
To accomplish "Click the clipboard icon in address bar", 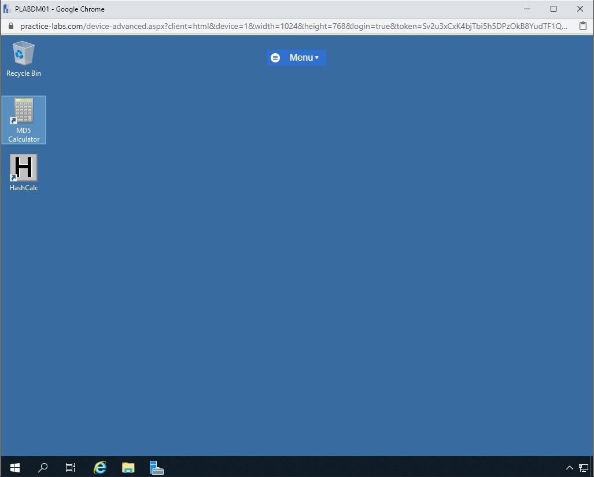I will point(583,26).
